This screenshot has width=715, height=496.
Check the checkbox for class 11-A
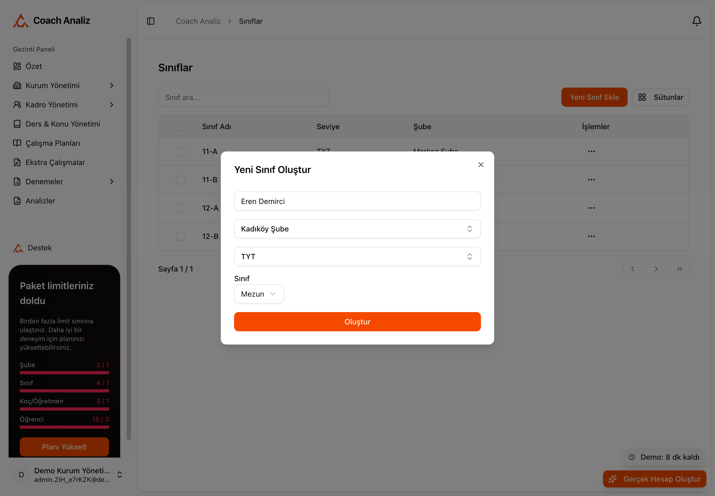point(180,151)
